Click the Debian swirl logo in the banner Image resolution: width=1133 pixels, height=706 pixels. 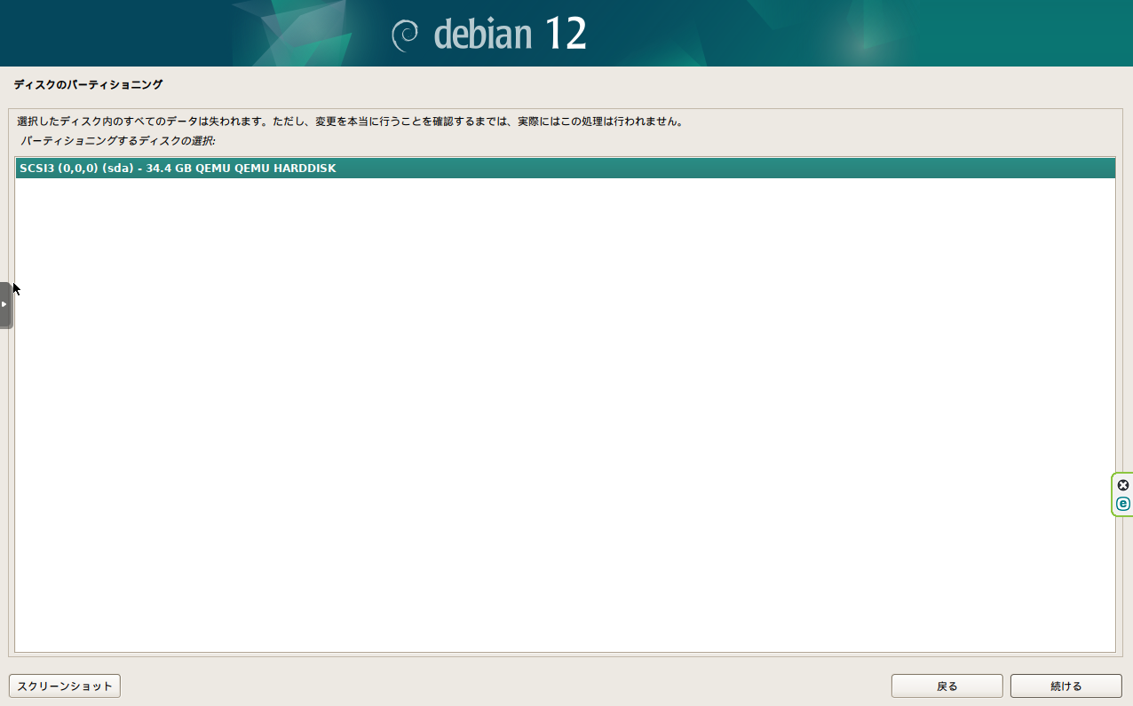pos(407,33)
